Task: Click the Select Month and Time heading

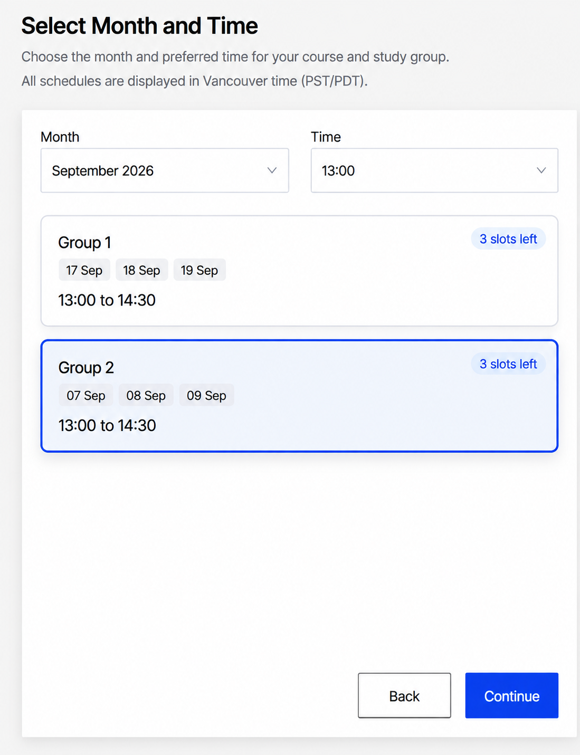Action: [x=140, y=26]
